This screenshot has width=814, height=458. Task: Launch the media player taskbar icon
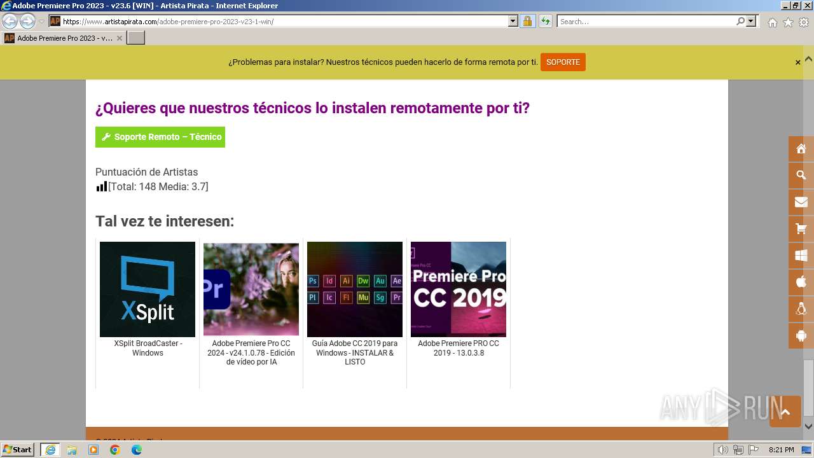(93, 450)
